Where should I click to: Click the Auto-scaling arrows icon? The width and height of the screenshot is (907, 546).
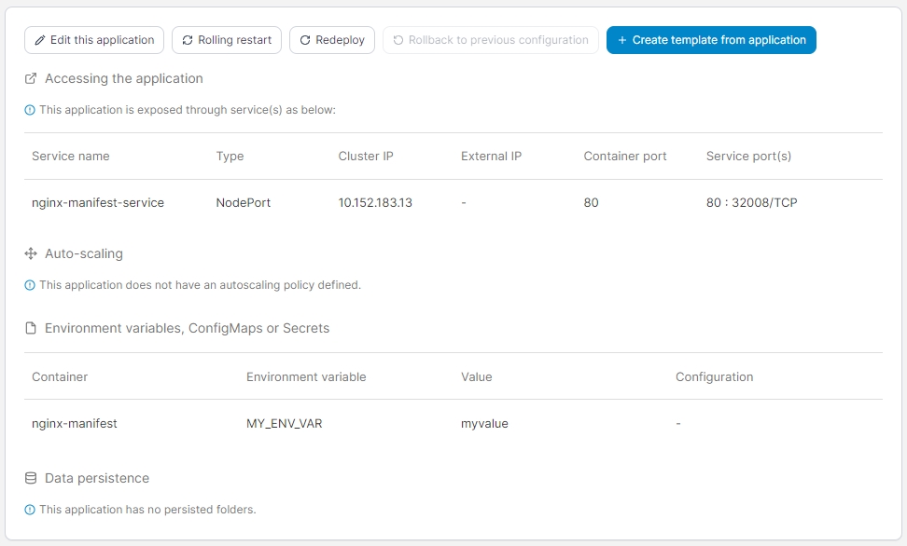pos(31,253)
